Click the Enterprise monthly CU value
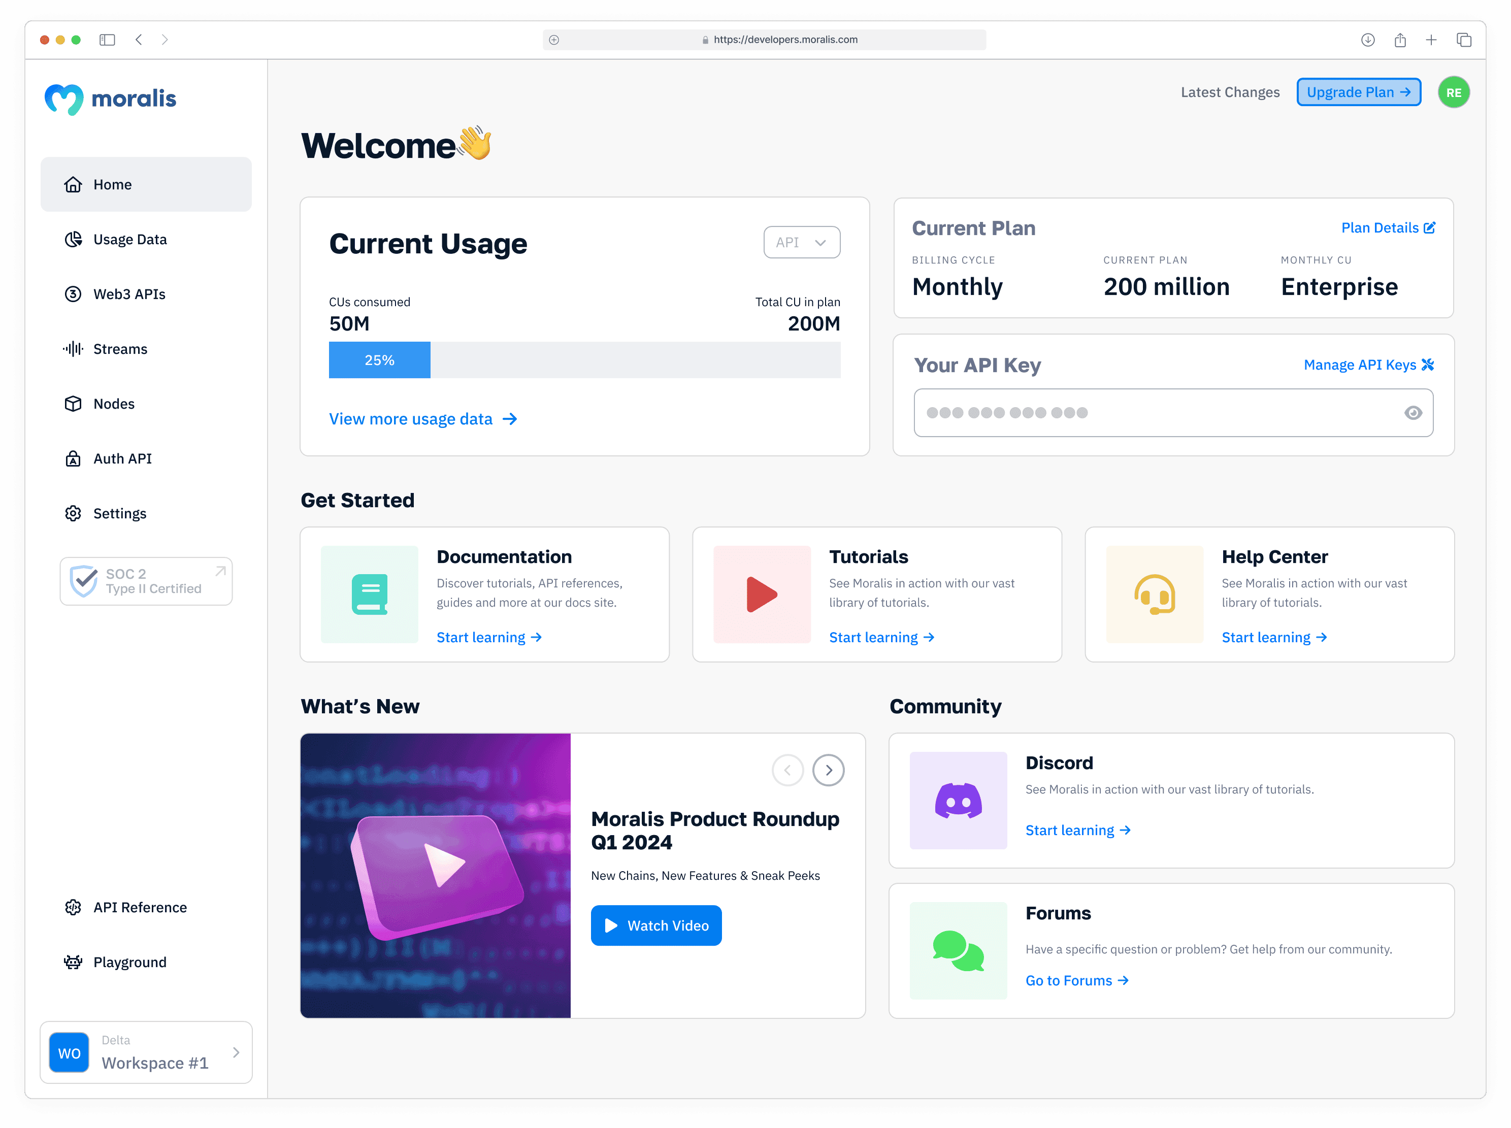Image resolution: width=1511 pixels, height=1128 pixels. tap(1339, 287)
